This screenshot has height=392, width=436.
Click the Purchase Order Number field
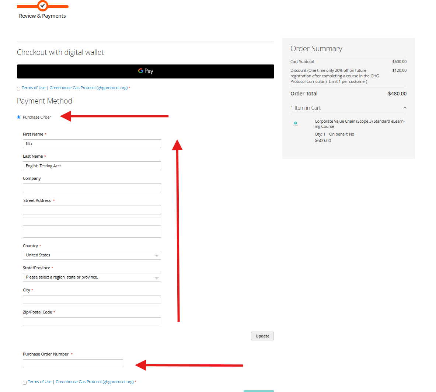(x=73, y=364)
